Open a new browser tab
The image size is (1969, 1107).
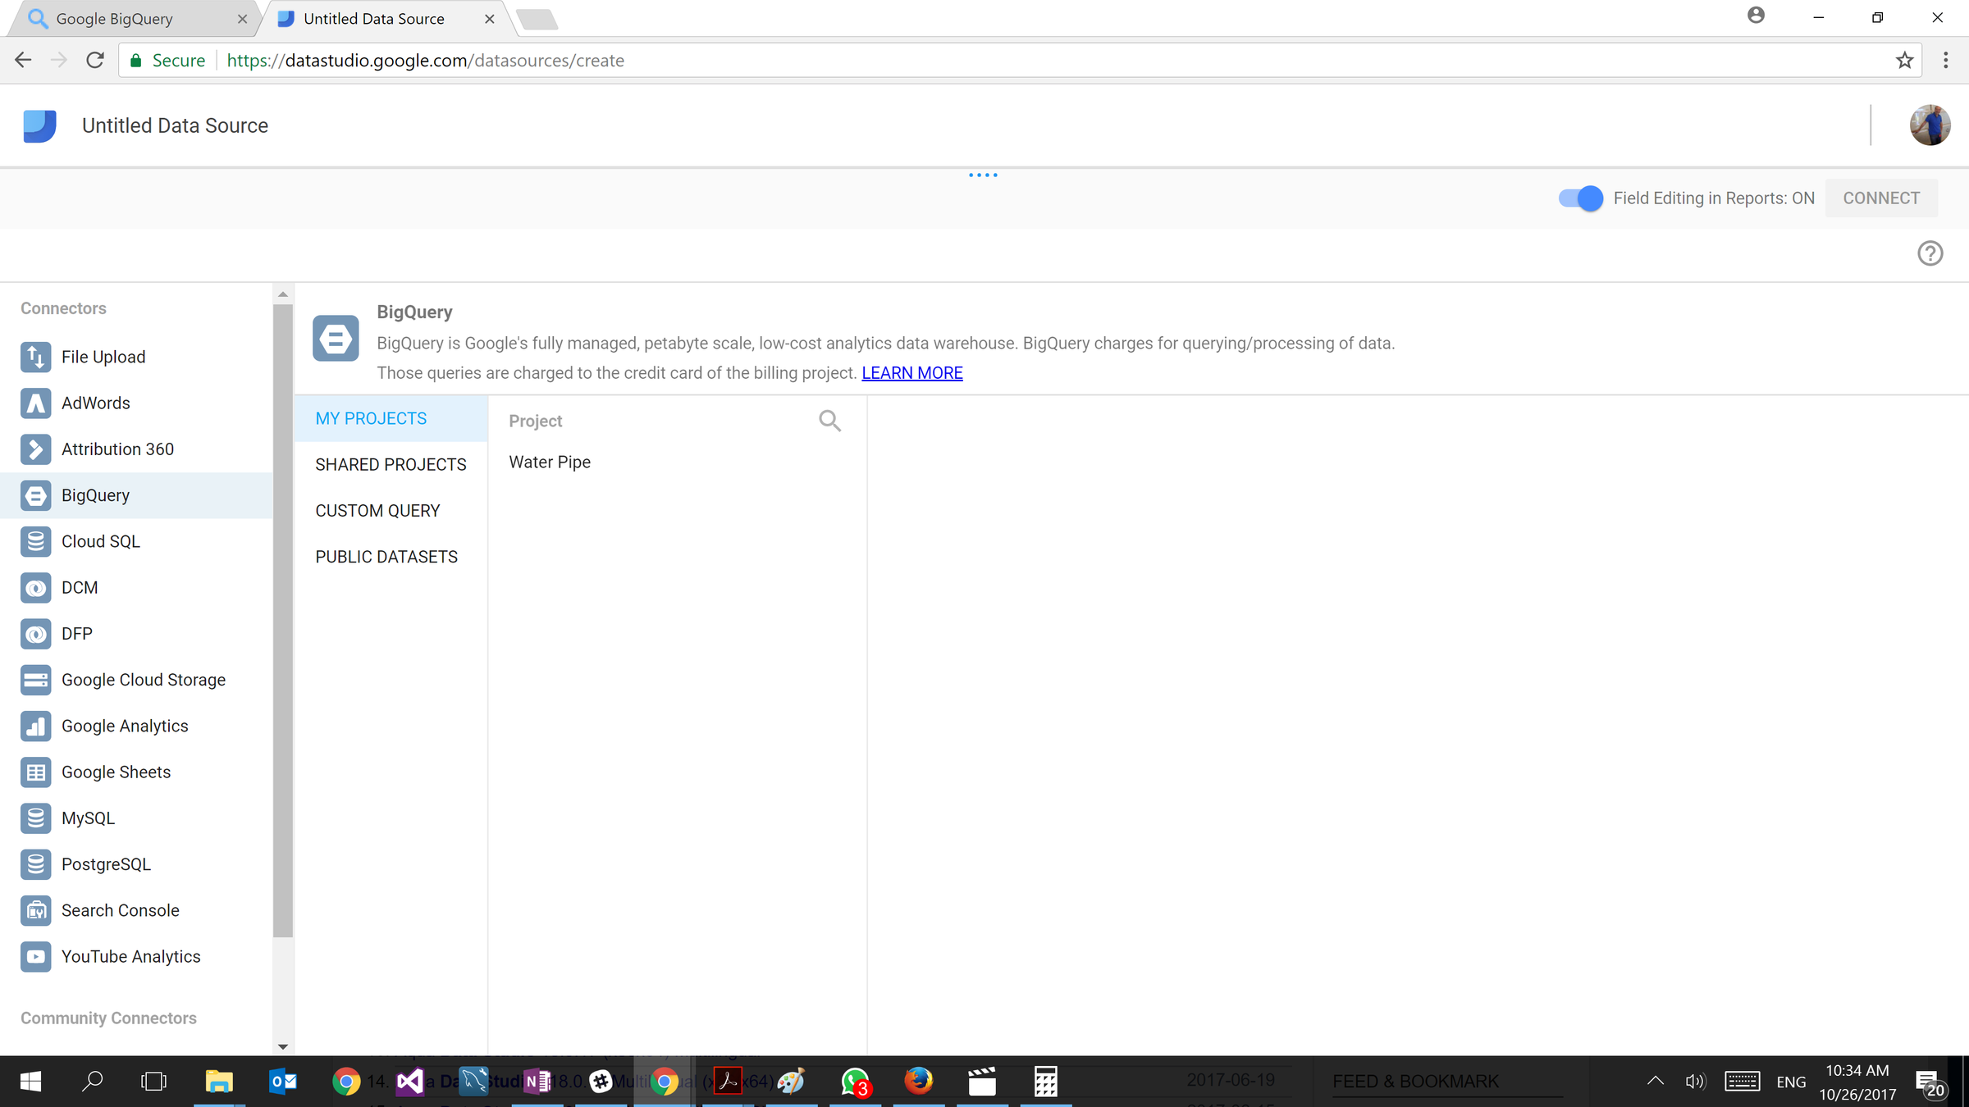538,20
